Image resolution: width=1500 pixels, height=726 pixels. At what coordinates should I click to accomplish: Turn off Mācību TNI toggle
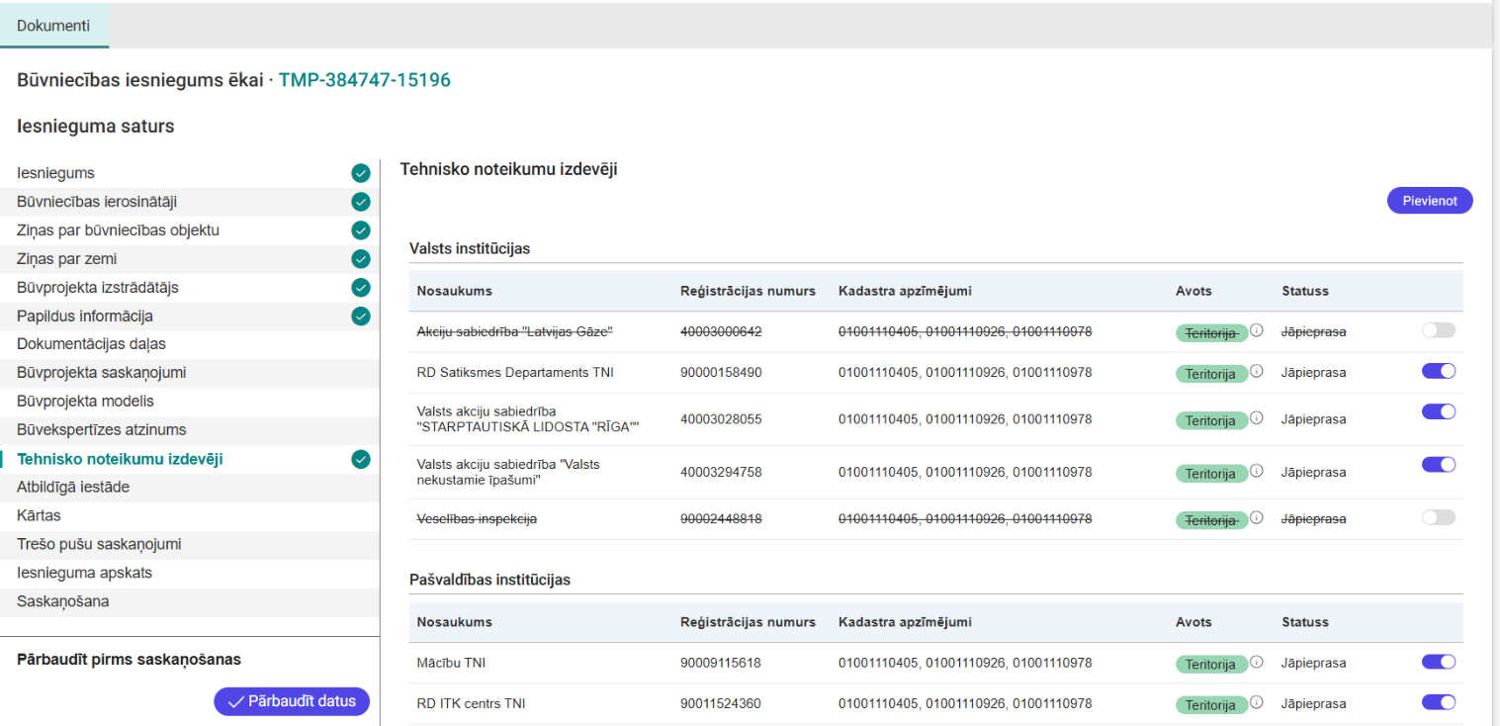click(1438, 663)
